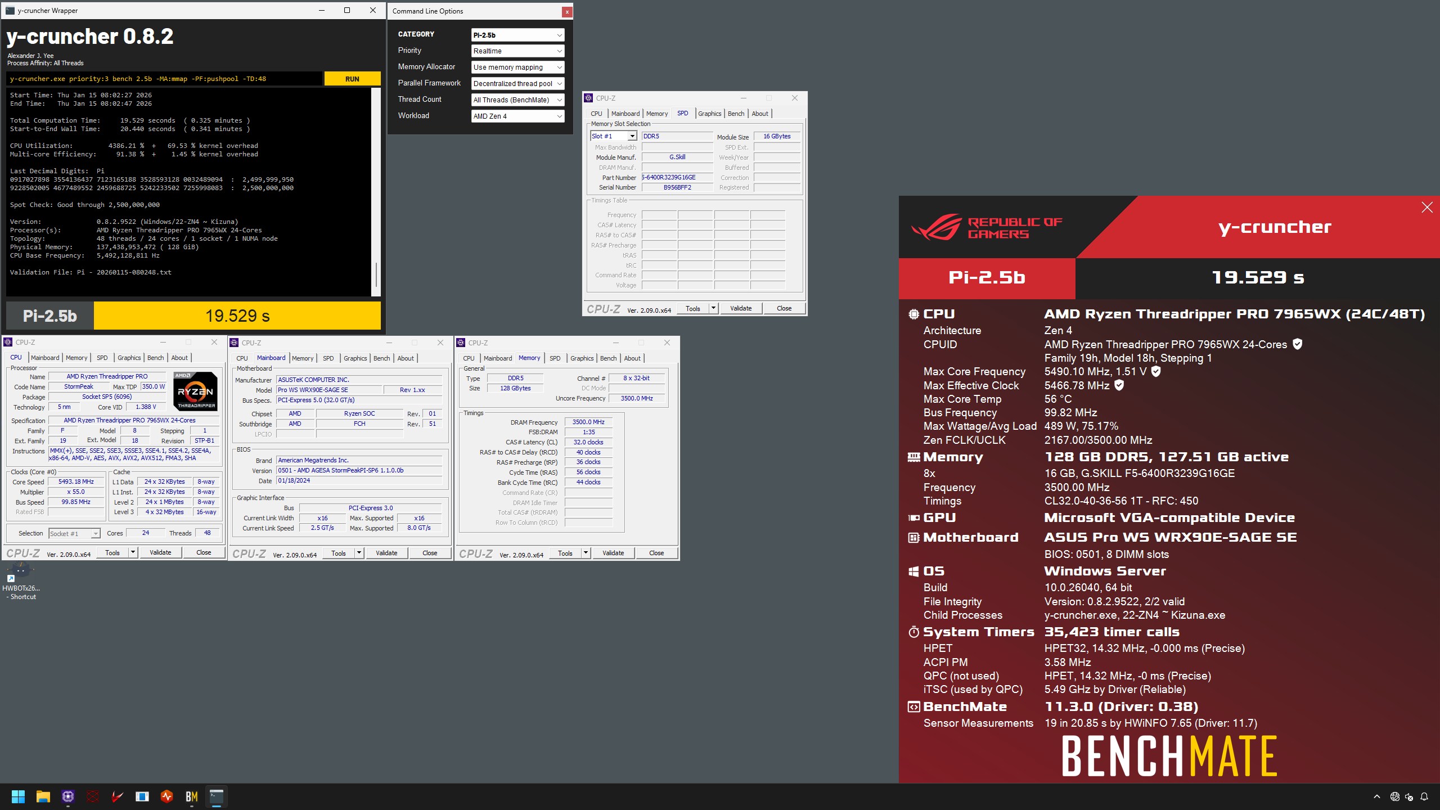Click the Motherboard icon in BenchMate panel
This screenshot has width=1440, height=810.
click(x=914, y=538)
